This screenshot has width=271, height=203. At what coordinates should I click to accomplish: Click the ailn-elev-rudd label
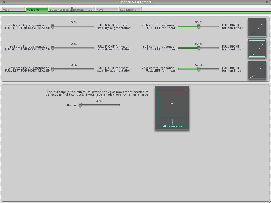pos(172,126)
